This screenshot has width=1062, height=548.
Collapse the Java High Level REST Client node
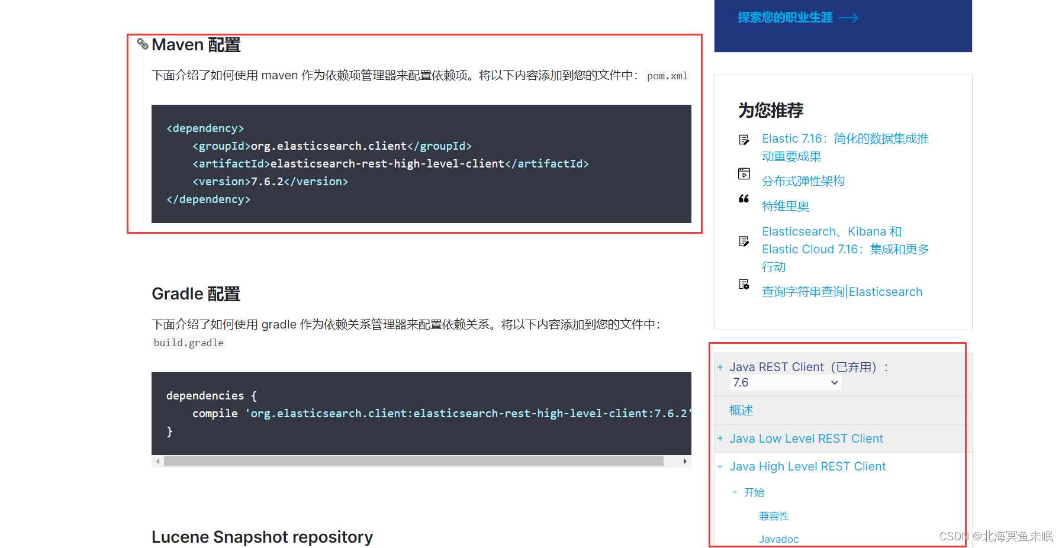(x=720, y=467)
